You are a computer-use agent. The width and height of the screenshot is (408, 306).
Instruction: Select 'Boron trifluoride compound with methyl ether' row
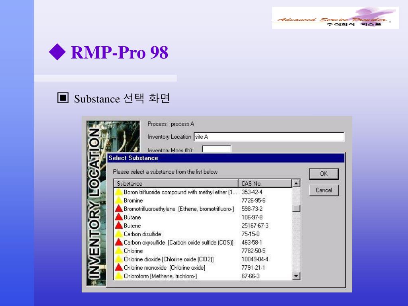(180, 192)
